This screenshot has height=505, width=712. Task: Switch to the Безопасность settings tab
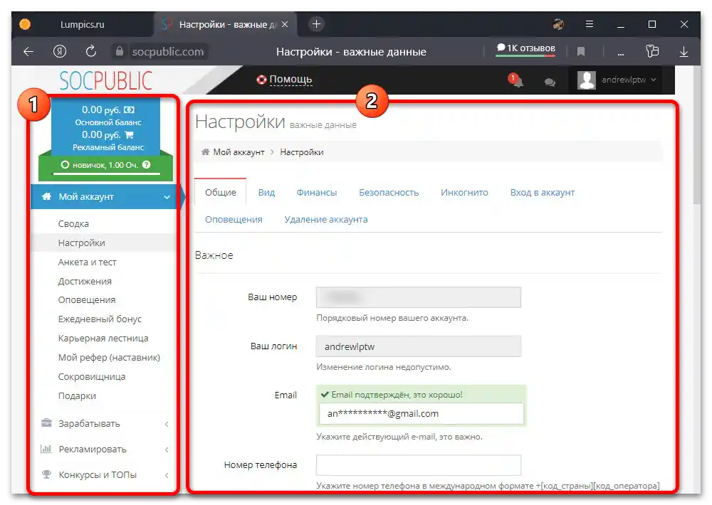click(x=389, y=192)
